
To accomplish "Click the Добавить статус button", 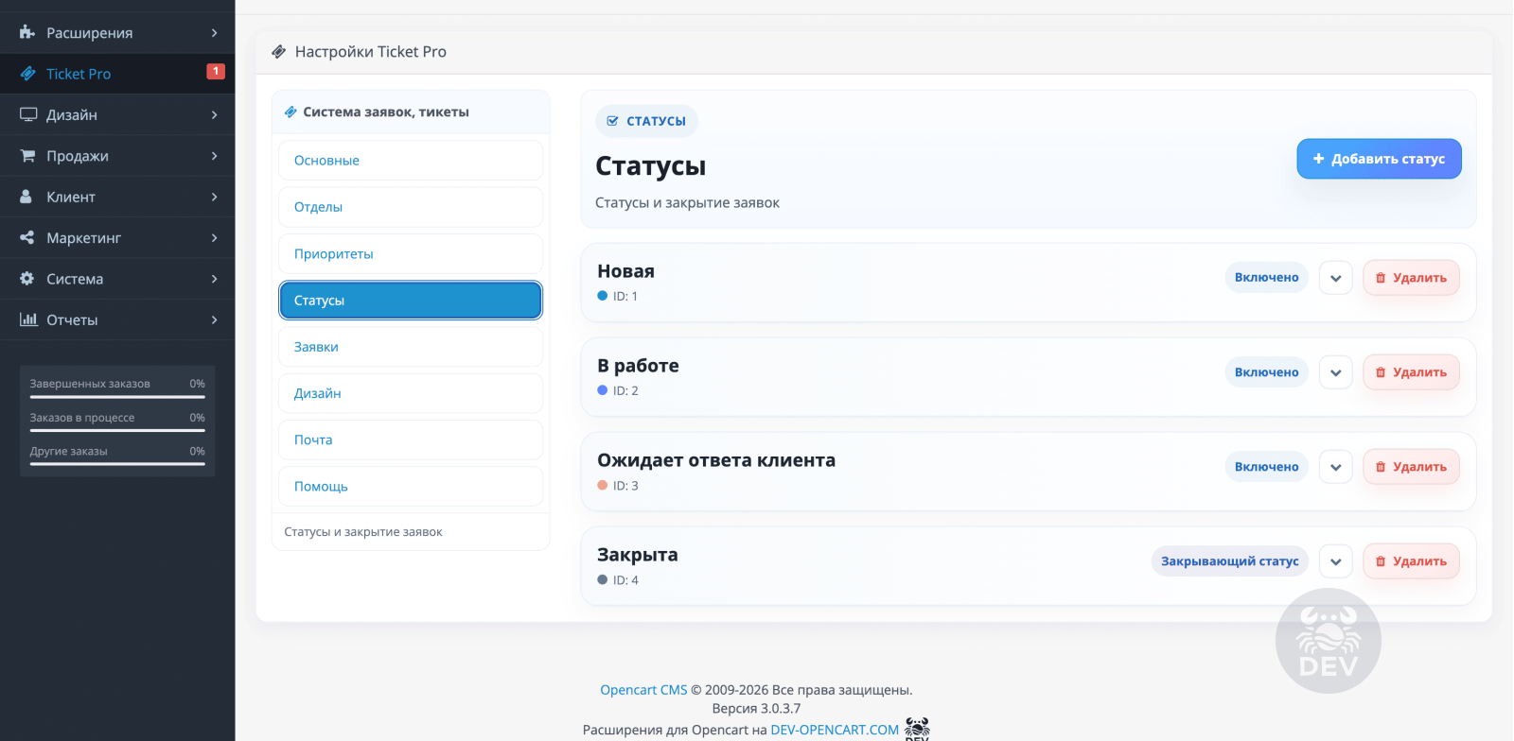I will [1379, 159].
